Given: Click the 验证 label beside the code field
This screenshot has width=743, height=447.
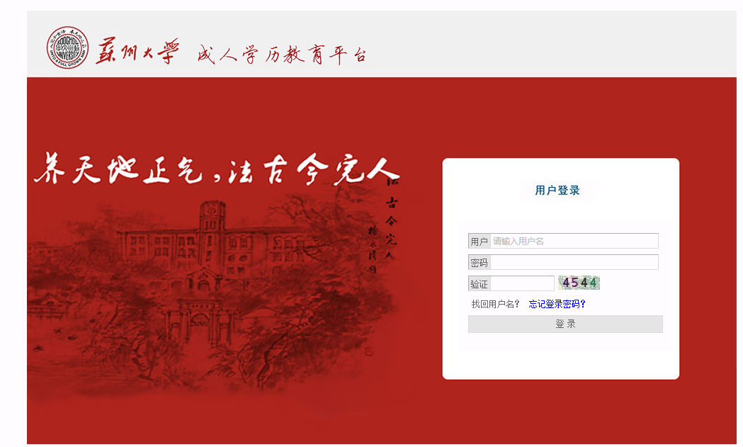Looking at the screenshot, I should click(479, 284).
